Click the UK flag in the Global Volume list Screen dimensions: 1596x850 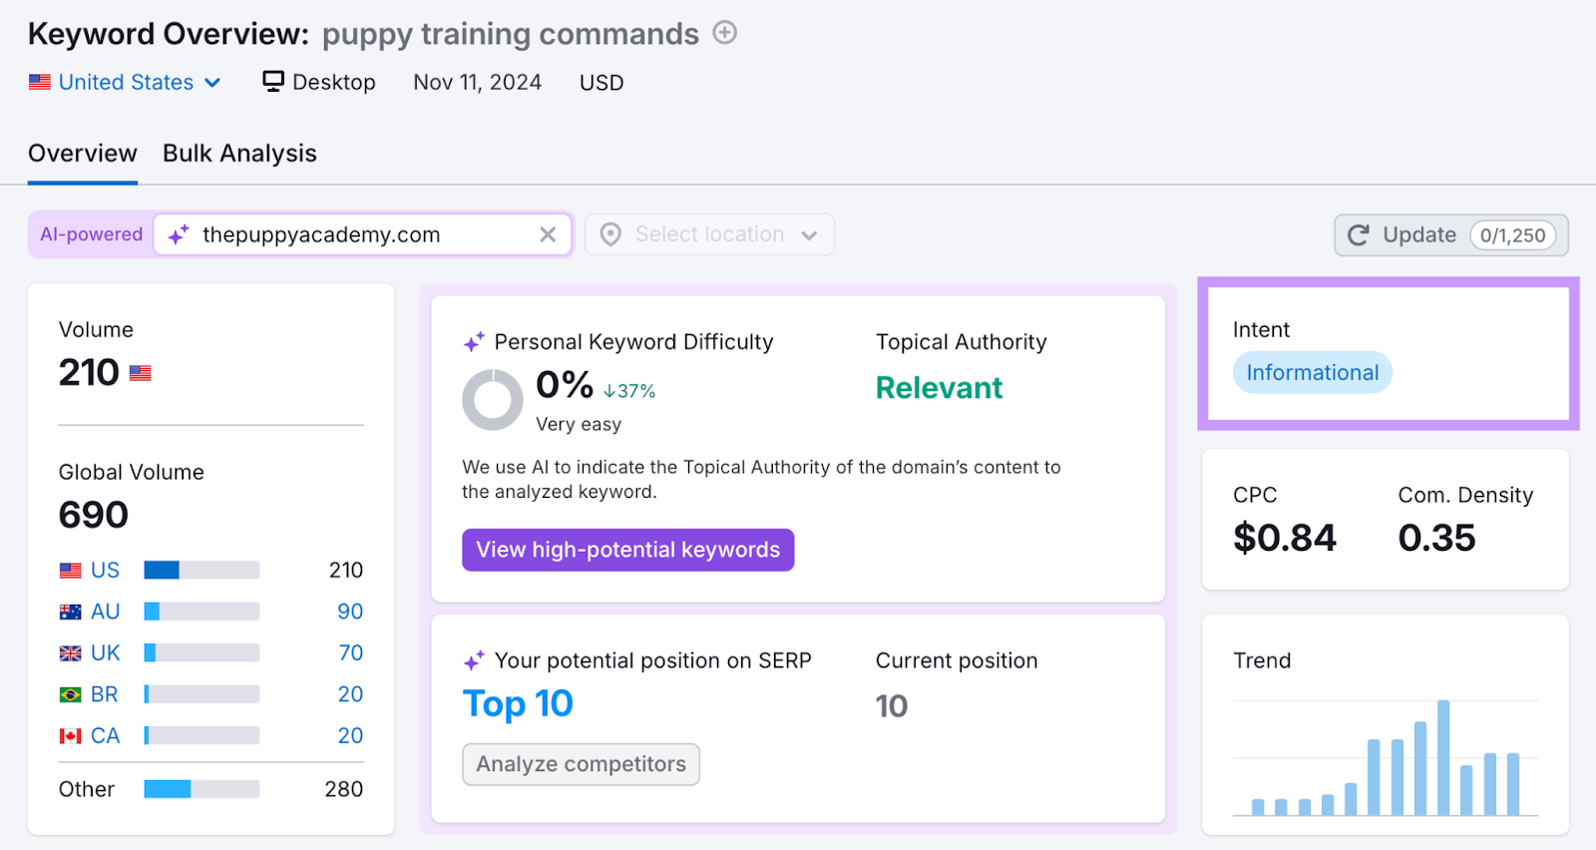click(69, 652)
